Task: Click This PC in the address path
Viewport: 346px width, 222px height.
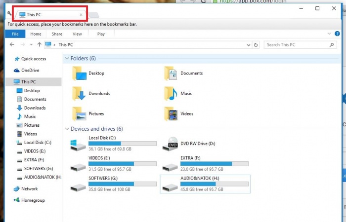Action: tap(66, 45)
